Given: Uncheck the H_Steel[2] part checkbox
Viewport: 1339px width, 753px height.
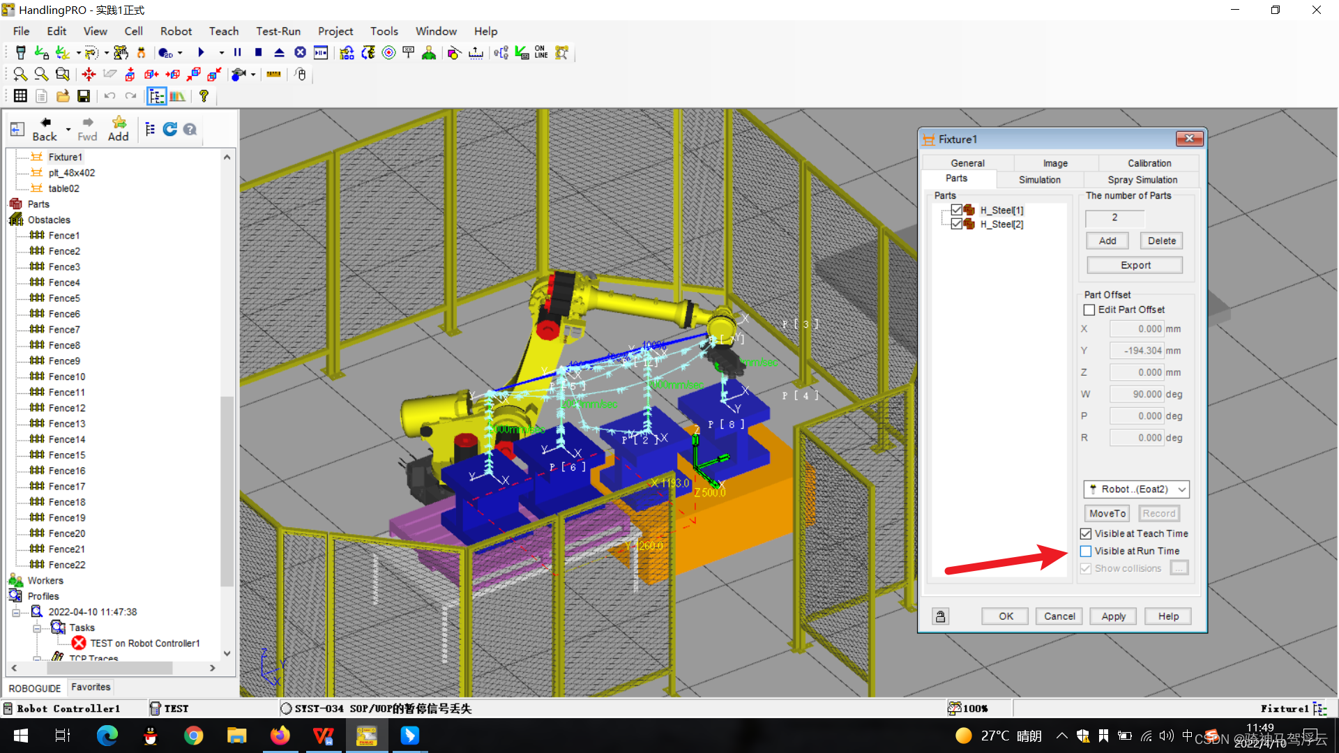Looking at the screenshot, I should (x=957, y=224).
